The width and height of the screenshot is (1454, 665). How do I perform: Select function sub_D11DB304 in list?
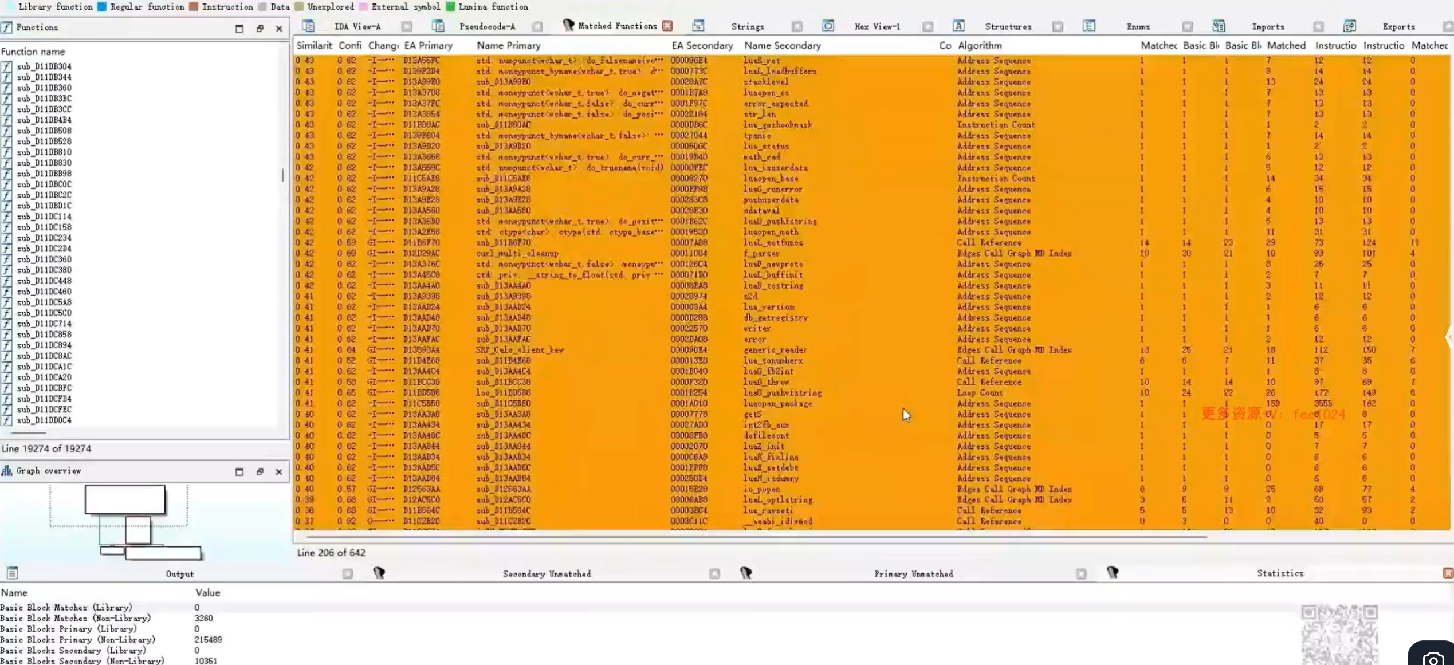coord(44,66)
